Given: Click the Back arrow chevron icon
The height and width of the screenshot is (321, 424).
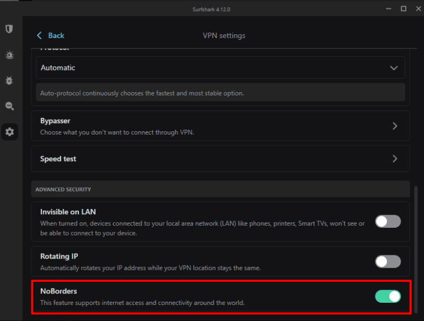Looking at the screenshot, I should pos(40,35).
